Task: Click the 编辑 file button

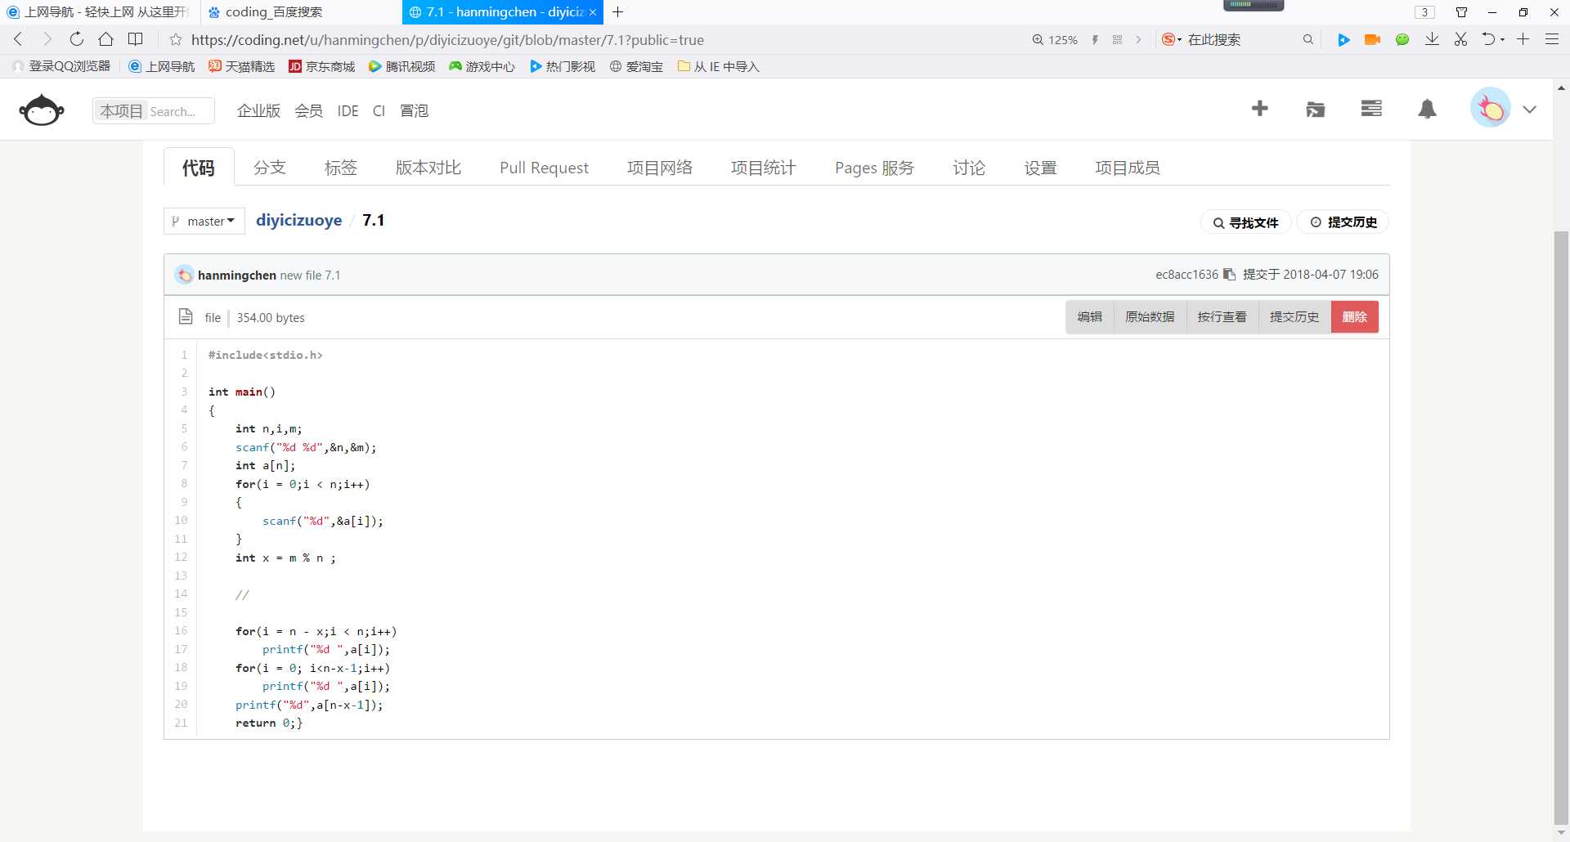Action: (1090, 317)
